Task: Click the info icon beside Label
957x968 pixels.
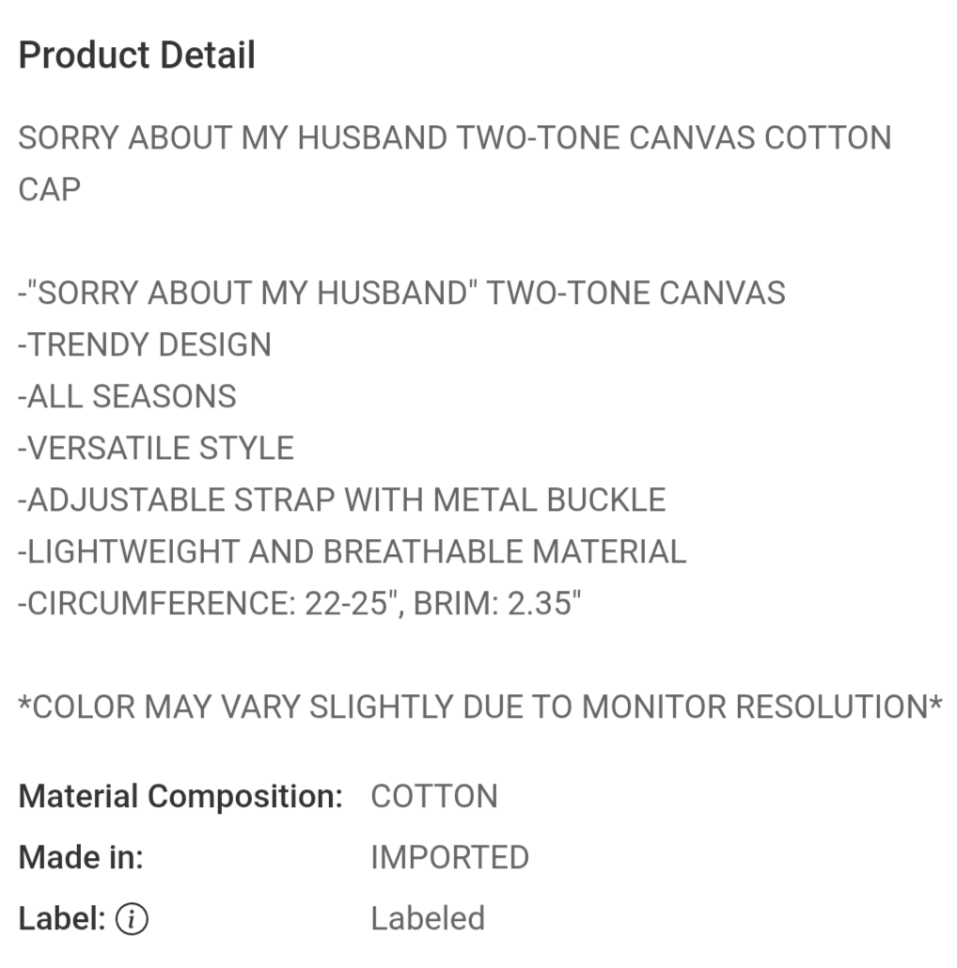Action: pos(132,919)
